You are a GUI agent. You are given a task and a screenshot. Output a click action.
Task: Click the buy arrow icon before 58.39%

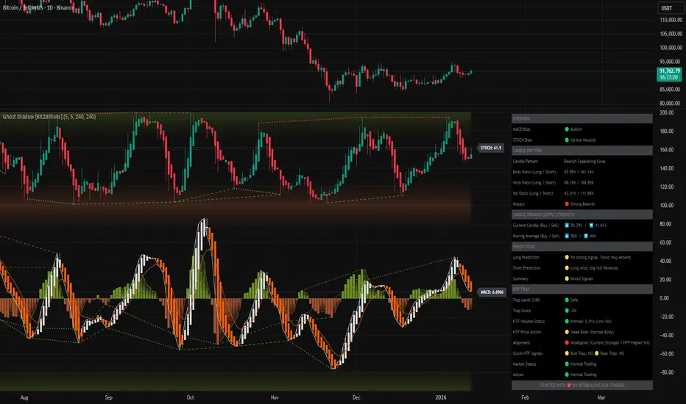tap(567, 226)
